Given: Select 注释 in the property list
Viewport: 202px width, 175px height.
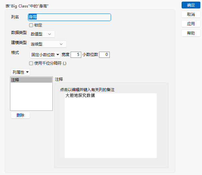Looking at the screenshot, I should pos(31,80).
